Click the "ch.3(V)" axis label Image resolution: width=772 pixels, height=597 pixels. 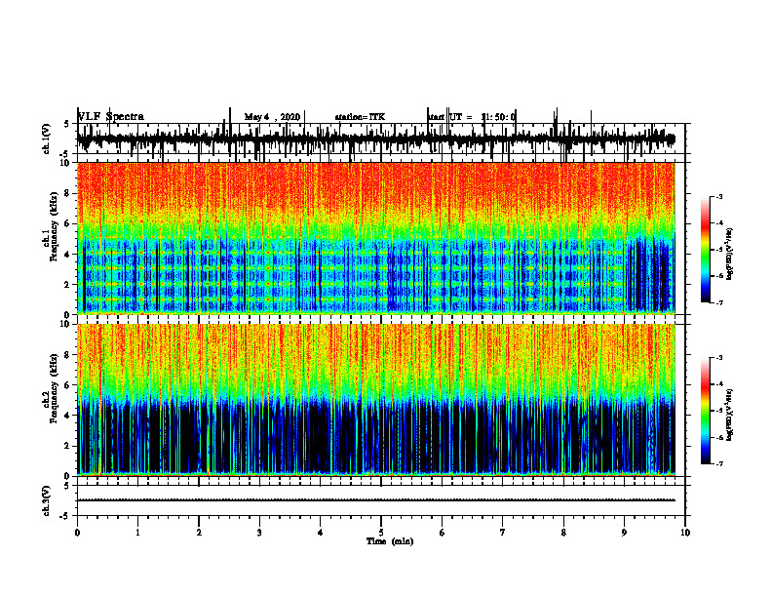tap(47, 501)
